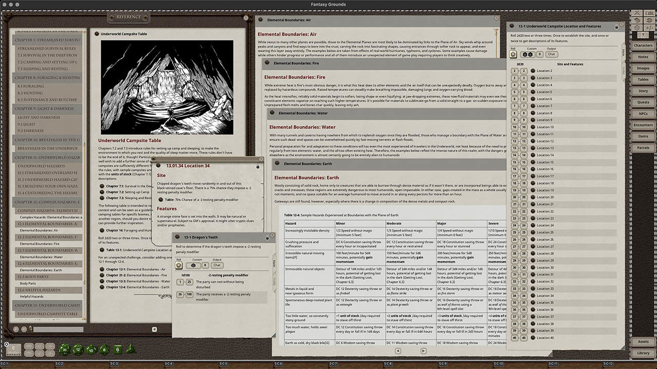The height and width of the screenshot is (369, 657).
Task: Open the Library menu at the bottom right
Action: pos(644,353)
